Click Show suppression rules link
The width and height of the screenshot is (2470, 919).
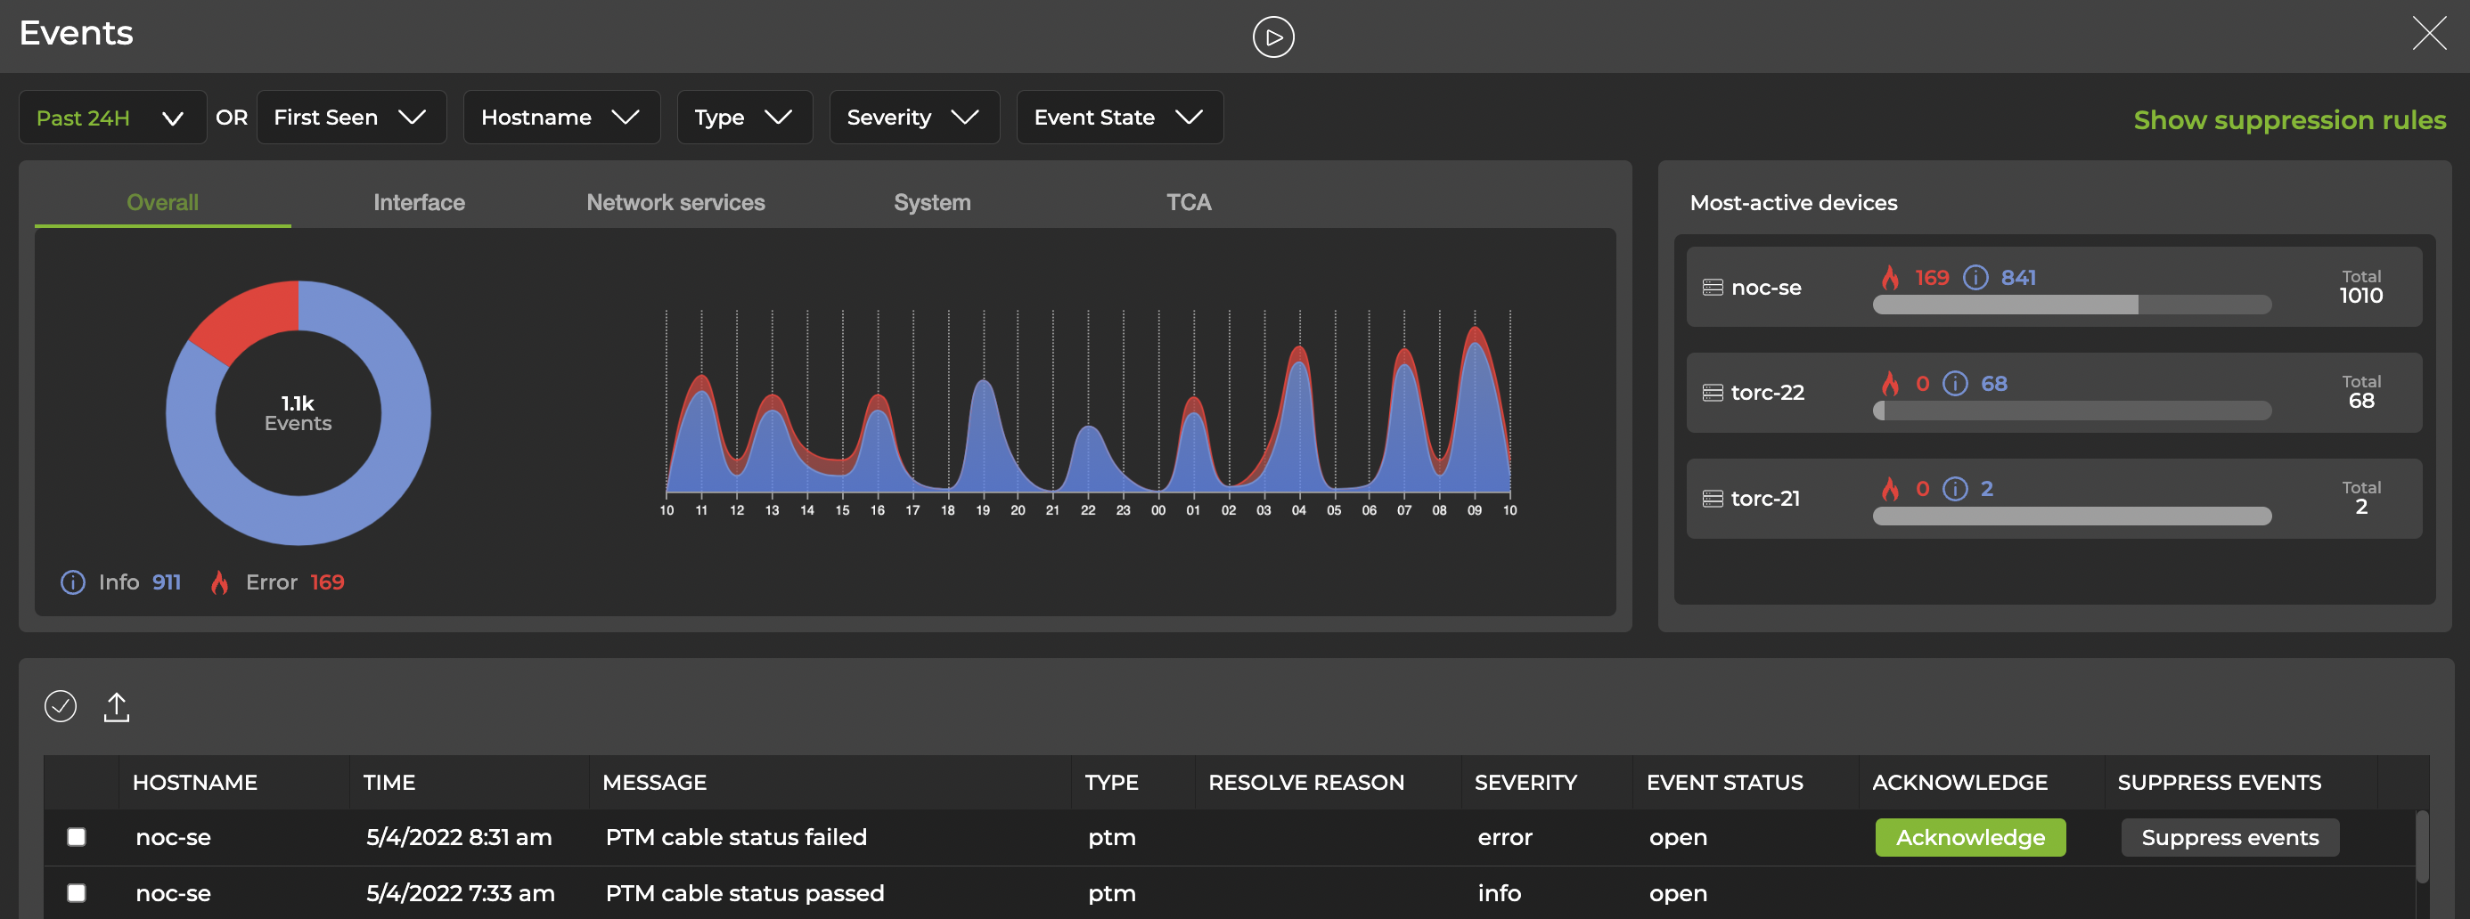tap(2289, 120)
